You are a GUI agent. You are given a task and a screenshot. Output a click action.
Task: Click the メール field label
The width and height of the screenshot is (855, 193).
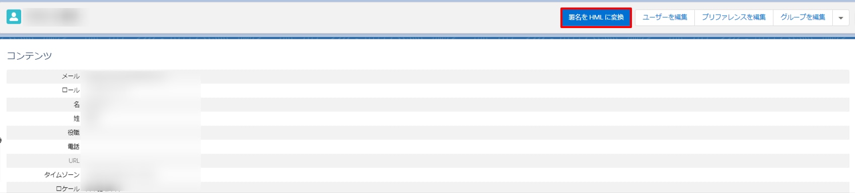[x=70, y=76]
